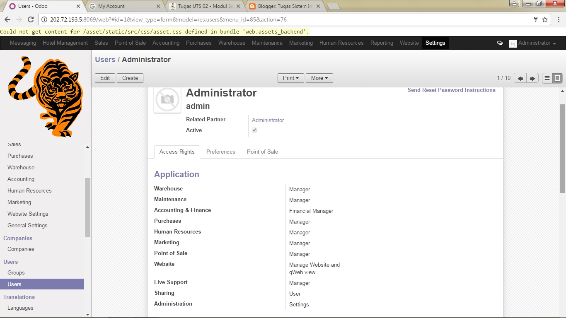Screen dimensions: 566x318
Task: Open Marketing top menu
Action: click(301, 43)
